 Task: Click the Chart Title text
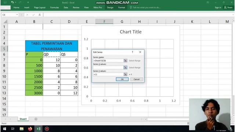click(x=131, y=32)
